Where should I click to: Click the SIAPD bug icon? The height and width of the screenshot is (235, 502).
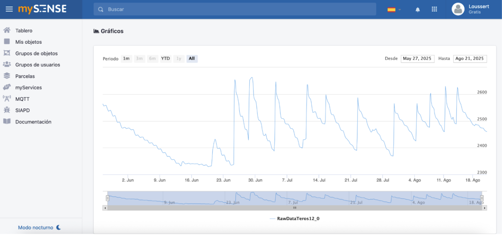point(7,110)
